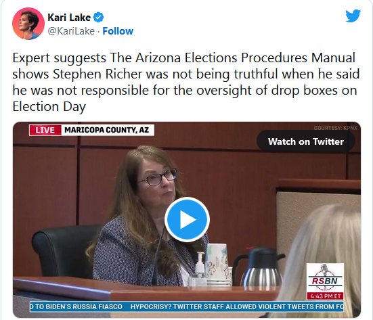The width and height of the screenshot is (373, 320).
Task: Click the RSBN logo in the video
Action: (x=325, y=278)
